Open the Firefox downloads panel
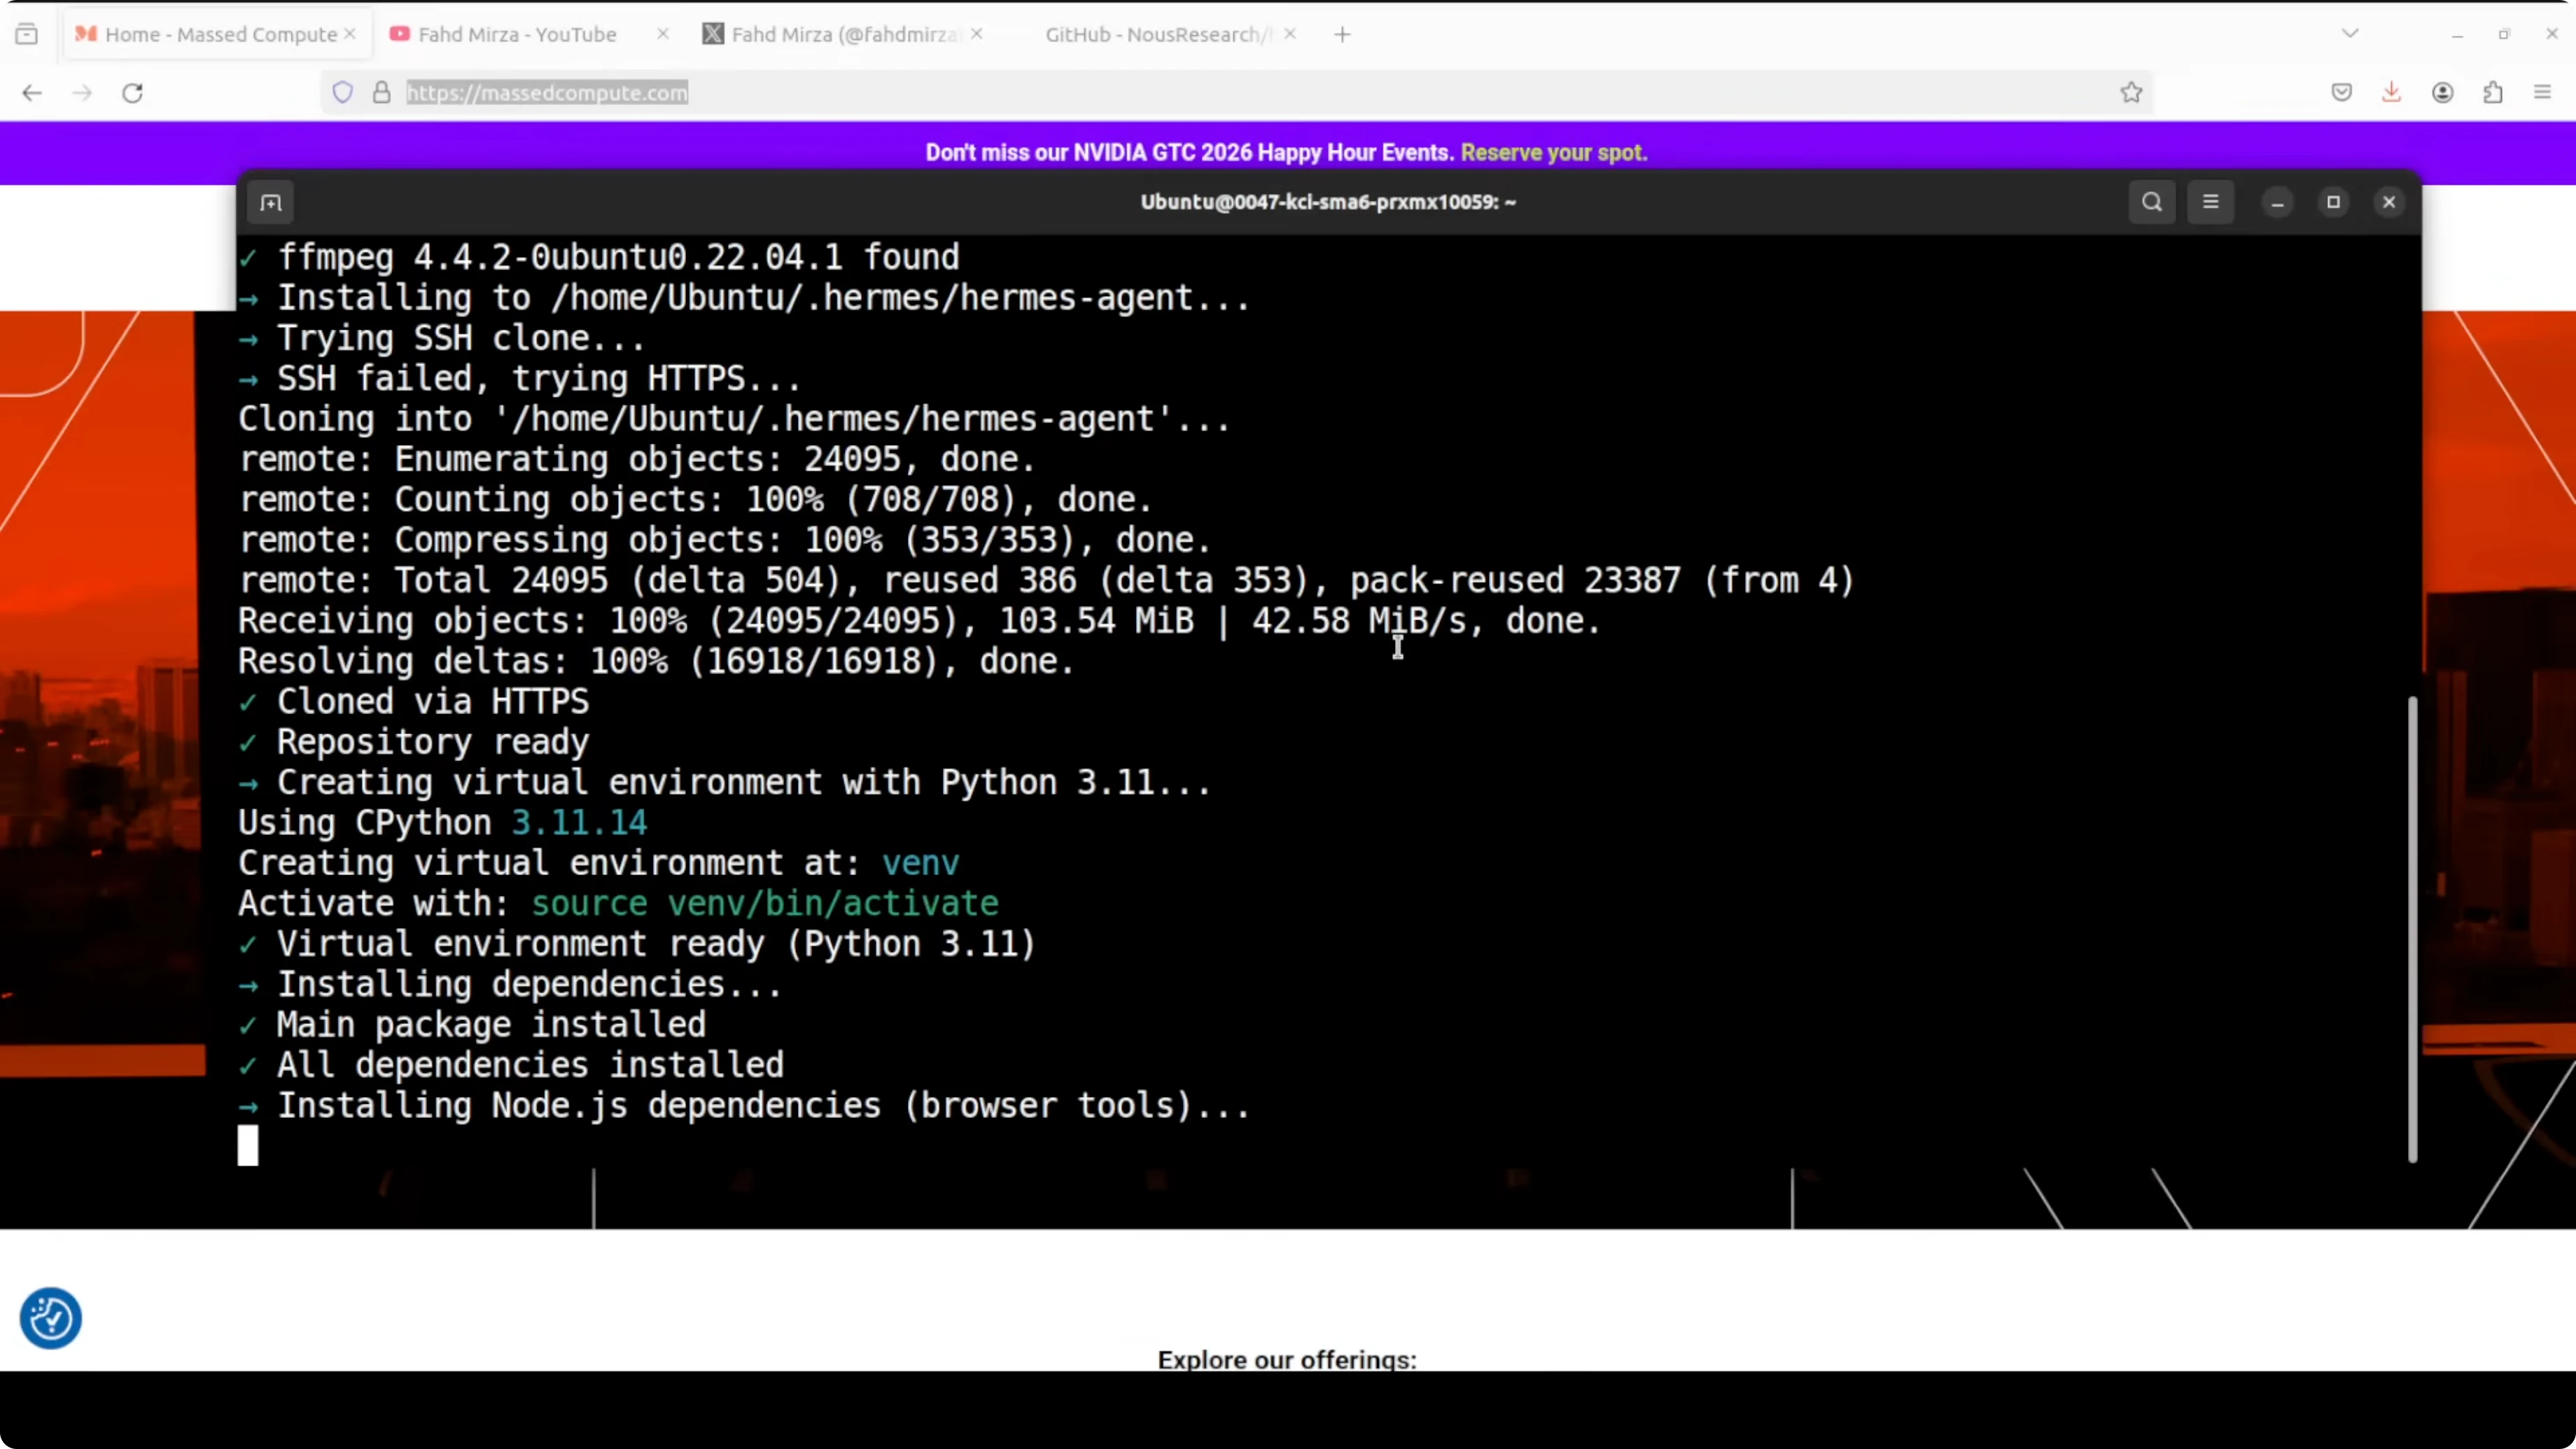The image size is (2576, 1449). click(2391, 93)
